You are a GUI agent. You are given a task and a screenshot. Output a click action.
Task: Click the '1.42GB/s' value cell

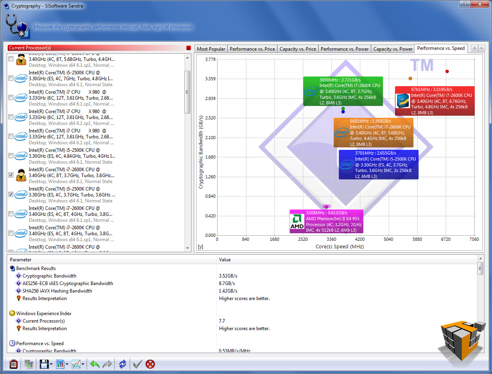(228, 291)
